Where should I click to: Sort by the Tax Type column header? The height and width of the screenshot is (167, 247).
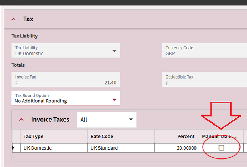34,136
